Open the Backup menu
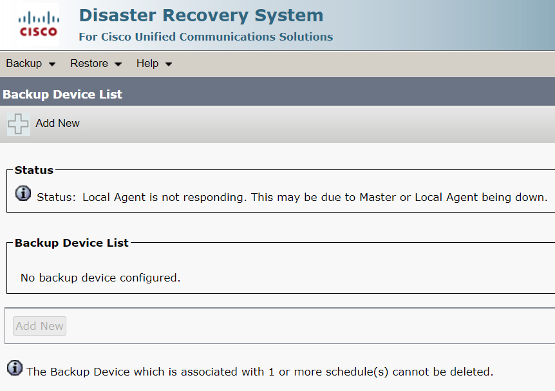 point(24,63)
